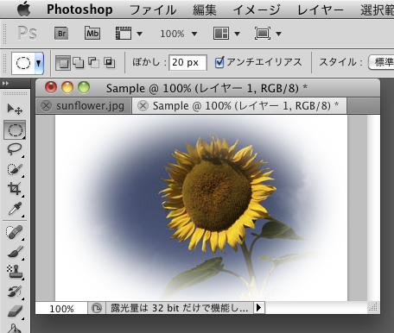Select the Add to selection mode button
Screen dimensions: 394x333
79,62
